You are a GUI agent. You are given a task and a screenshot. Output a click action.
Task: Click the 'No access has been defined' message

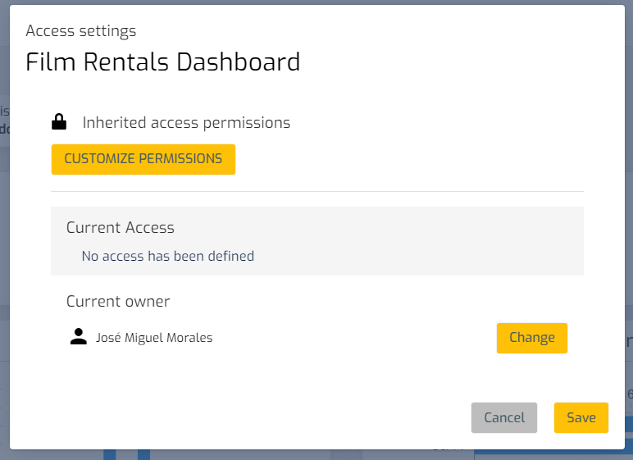tap(168, 256)
